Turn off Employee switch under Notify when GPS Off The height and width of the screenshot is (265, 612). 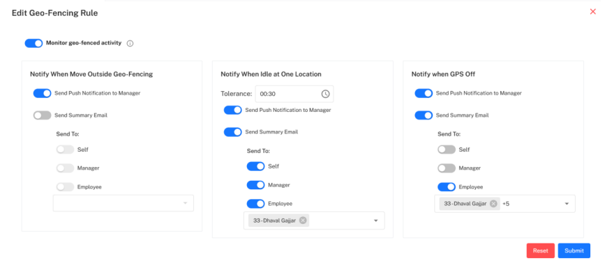447,187
